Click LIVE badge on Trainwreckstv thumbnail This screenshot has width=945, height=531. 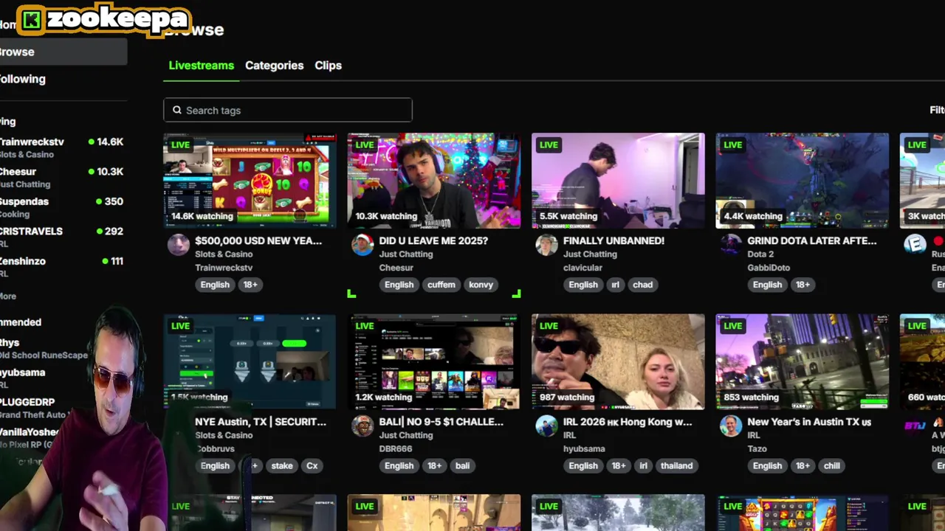pyautogui.click(x=180, y=145)
